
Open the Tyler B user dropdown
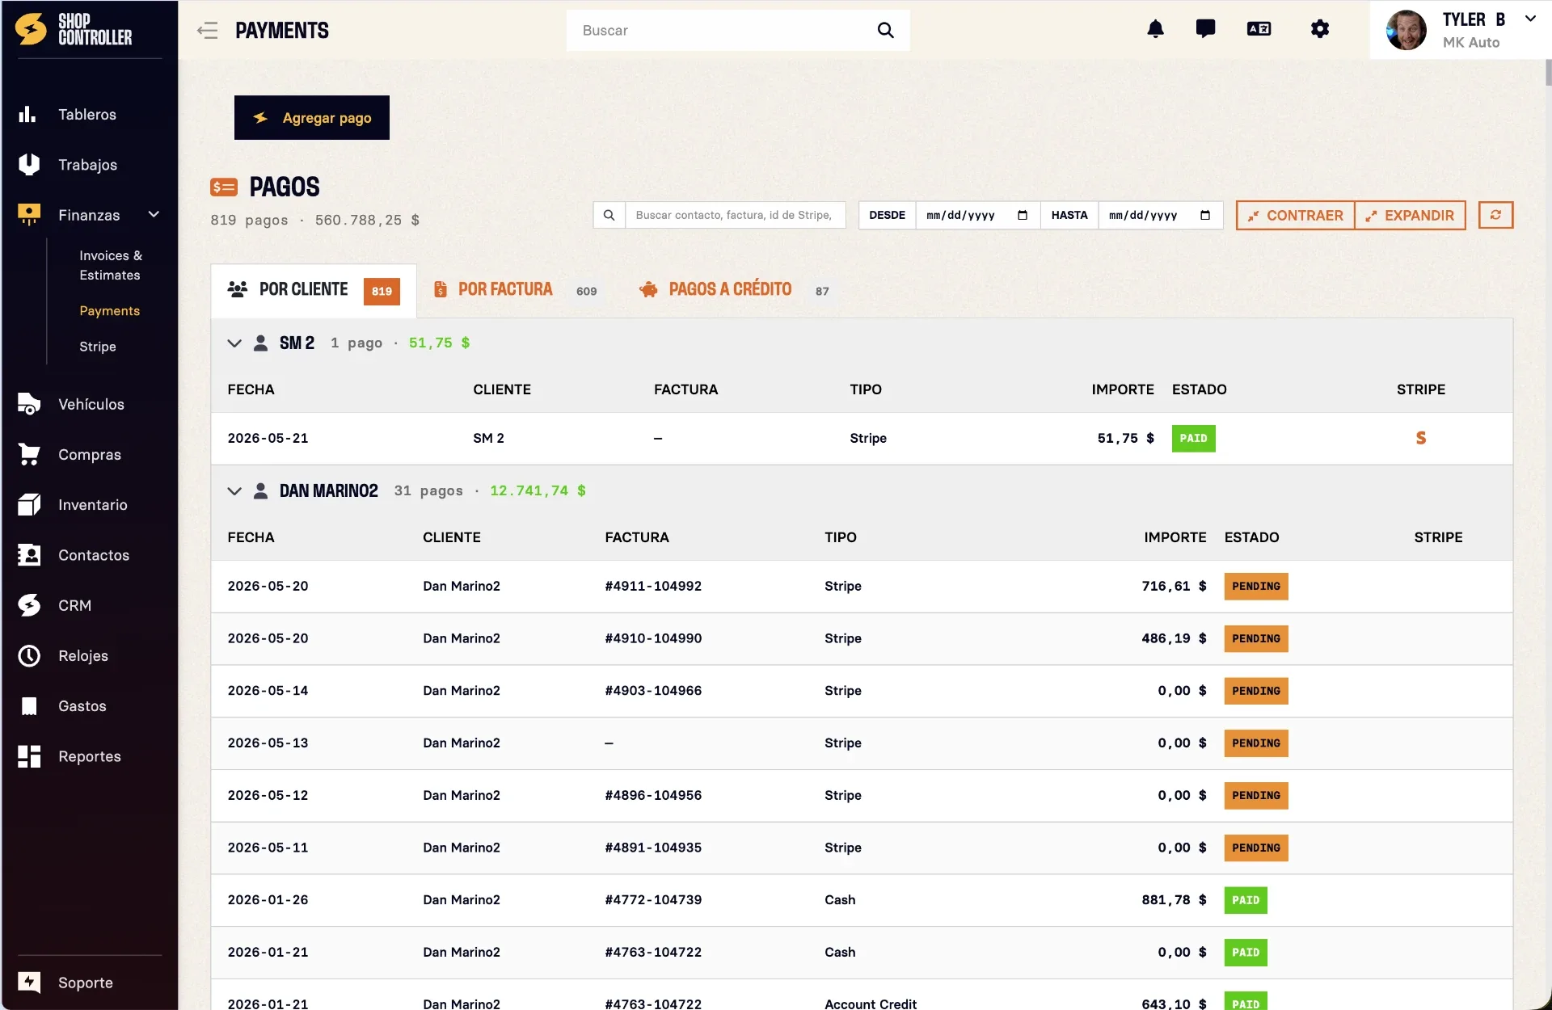pyautogui.click(x=1529, y=19)
